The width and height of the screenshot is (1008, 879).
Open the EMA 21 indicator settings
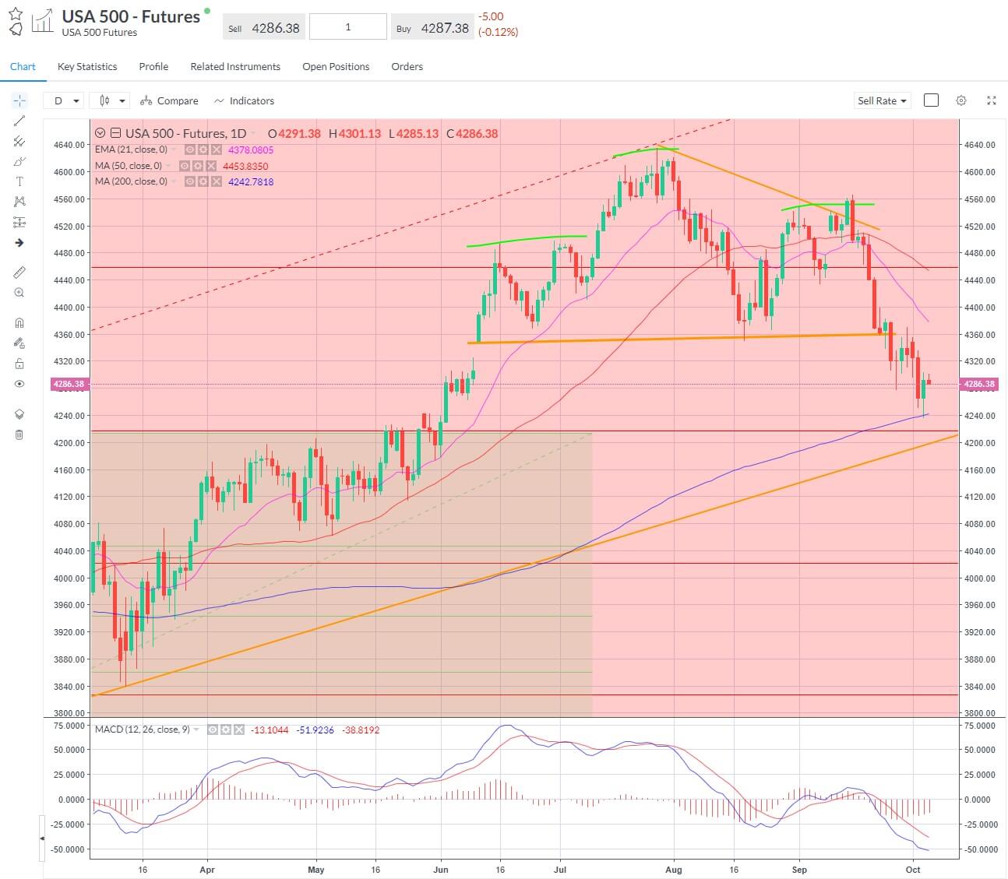[203, 149]
